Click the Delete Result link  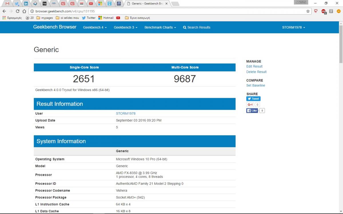point(256,72)
